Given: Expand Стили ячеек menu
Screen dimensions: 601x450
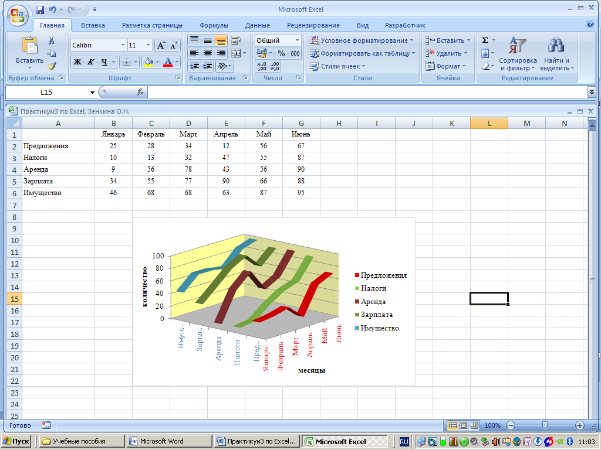Looking at the screenshot, I should coord(337,66).
